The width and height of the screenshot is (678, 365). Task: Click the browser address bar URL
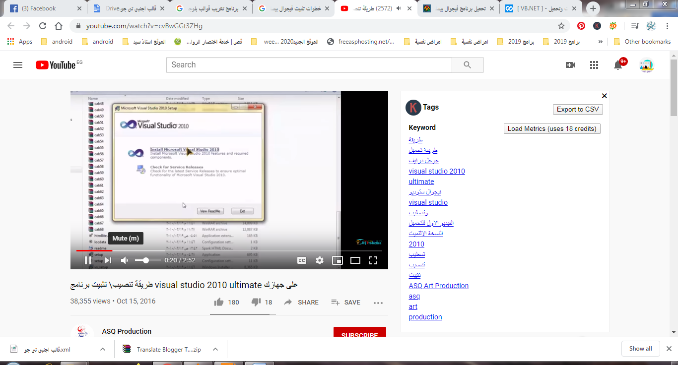144,26
